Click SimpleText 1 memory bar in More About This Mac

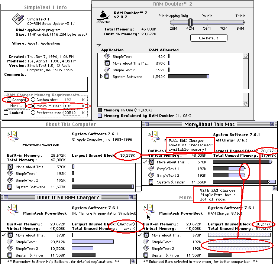click(x=229, y=169)
